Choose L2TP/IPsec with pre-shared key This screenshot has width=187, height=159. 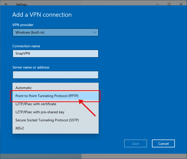56,112
